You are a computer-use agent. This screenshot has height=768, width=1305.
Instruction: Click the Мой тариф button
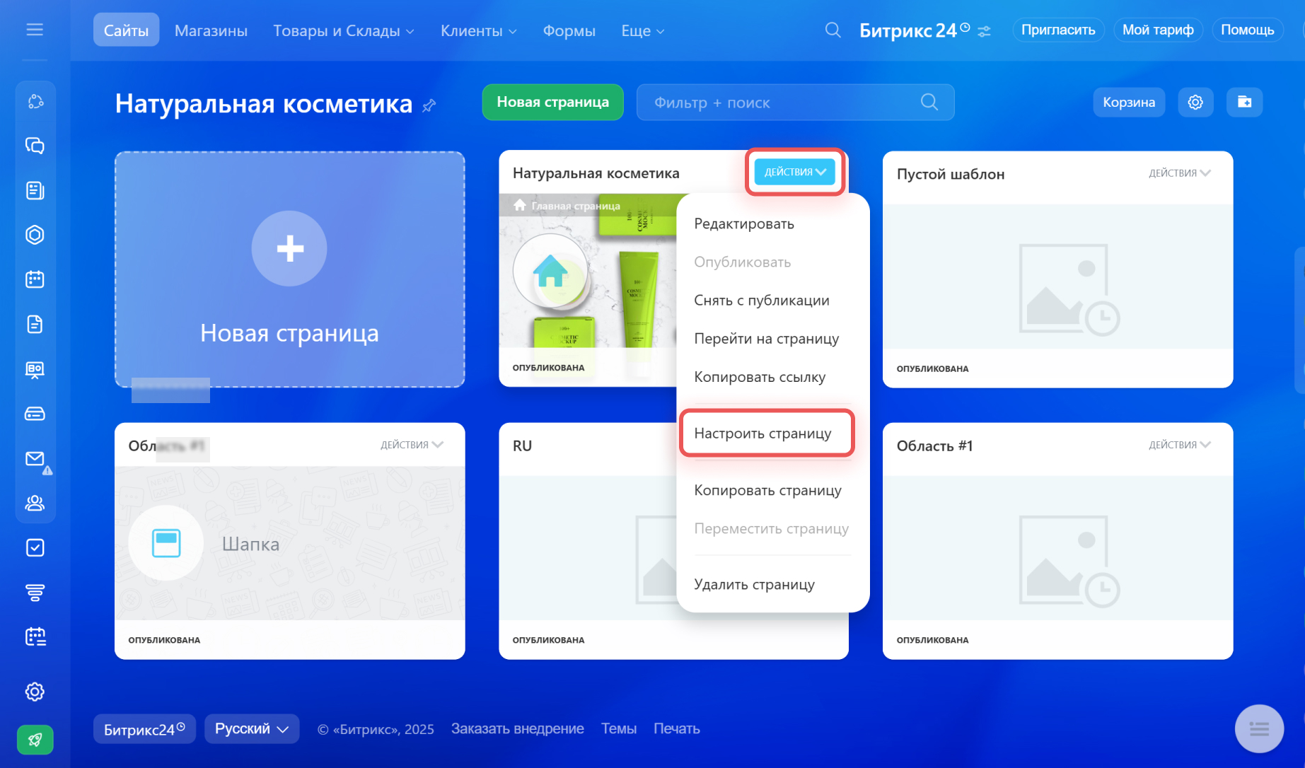point(1158,30)
